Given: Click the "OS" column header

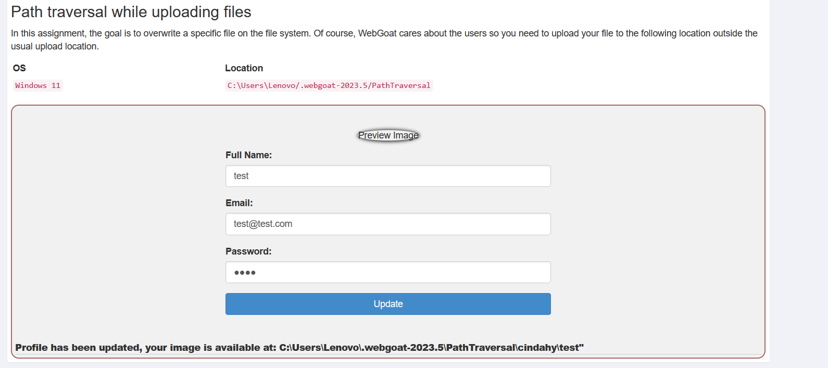Looking at the screenshot, I should point(19,68).
